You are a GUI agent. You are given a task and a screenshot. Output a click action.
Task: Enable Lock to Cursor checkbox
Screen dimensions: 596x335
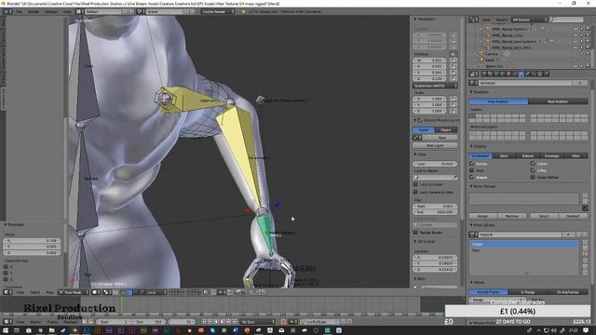415,184
